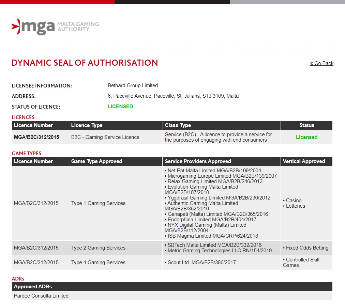
Task: Click Microgaming Europe Limited provider entry
Action: tap(221, 176)
